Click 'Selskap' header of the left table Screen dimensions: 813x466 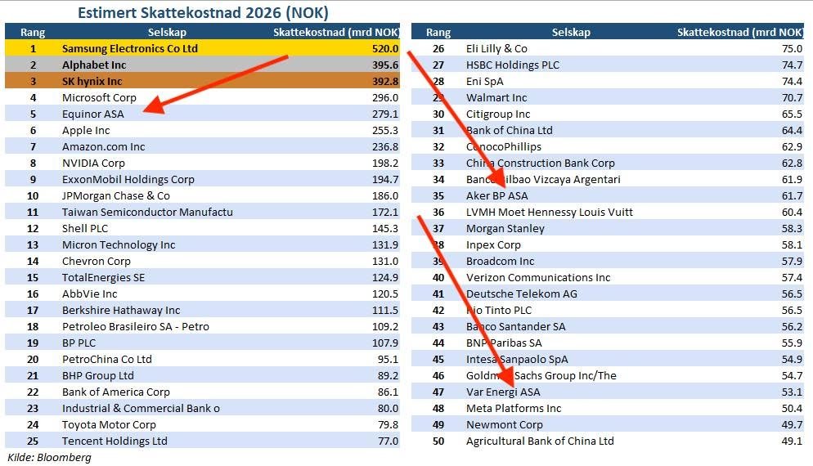[167, 32]
